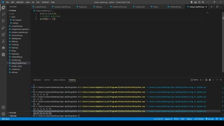The image size is (224, 126).
Task: Toggle the primary side bar layout icon
Action: [x=192, y=2]
